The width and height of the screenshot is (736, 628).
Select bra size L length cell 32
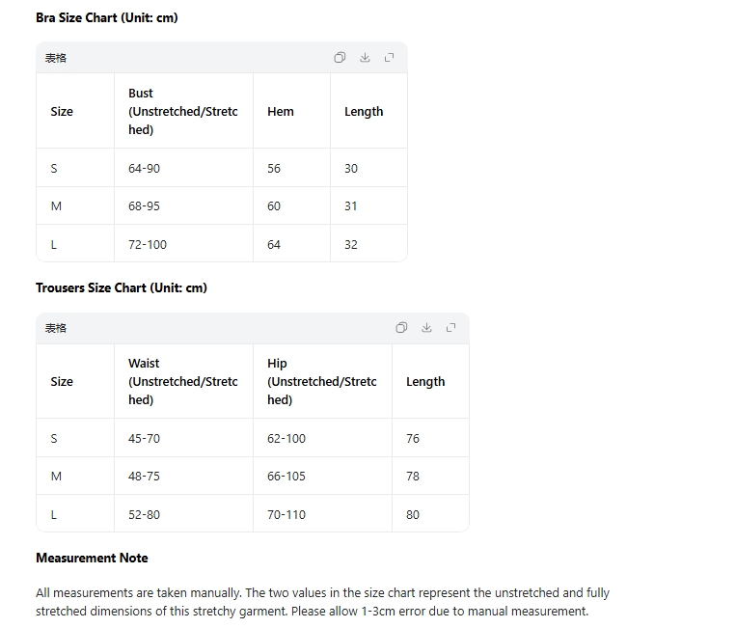[x=351, y=244]
